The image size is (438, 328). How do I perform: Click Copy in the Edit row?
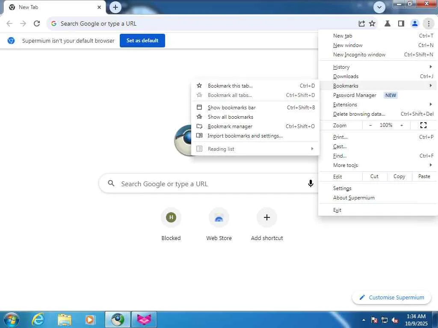(399, 176)
